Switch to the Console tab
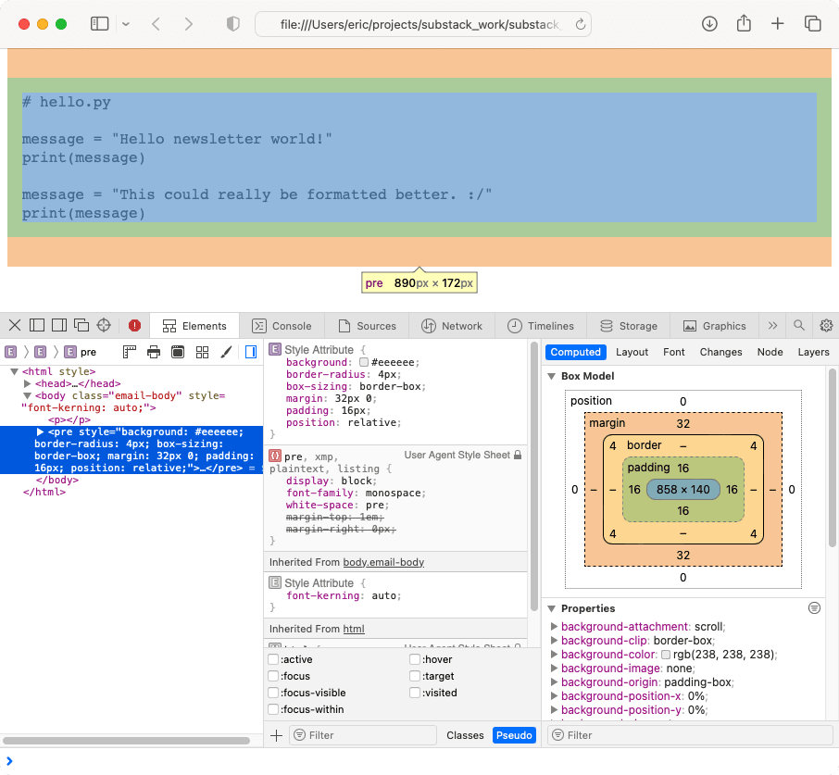 point(282,326)
